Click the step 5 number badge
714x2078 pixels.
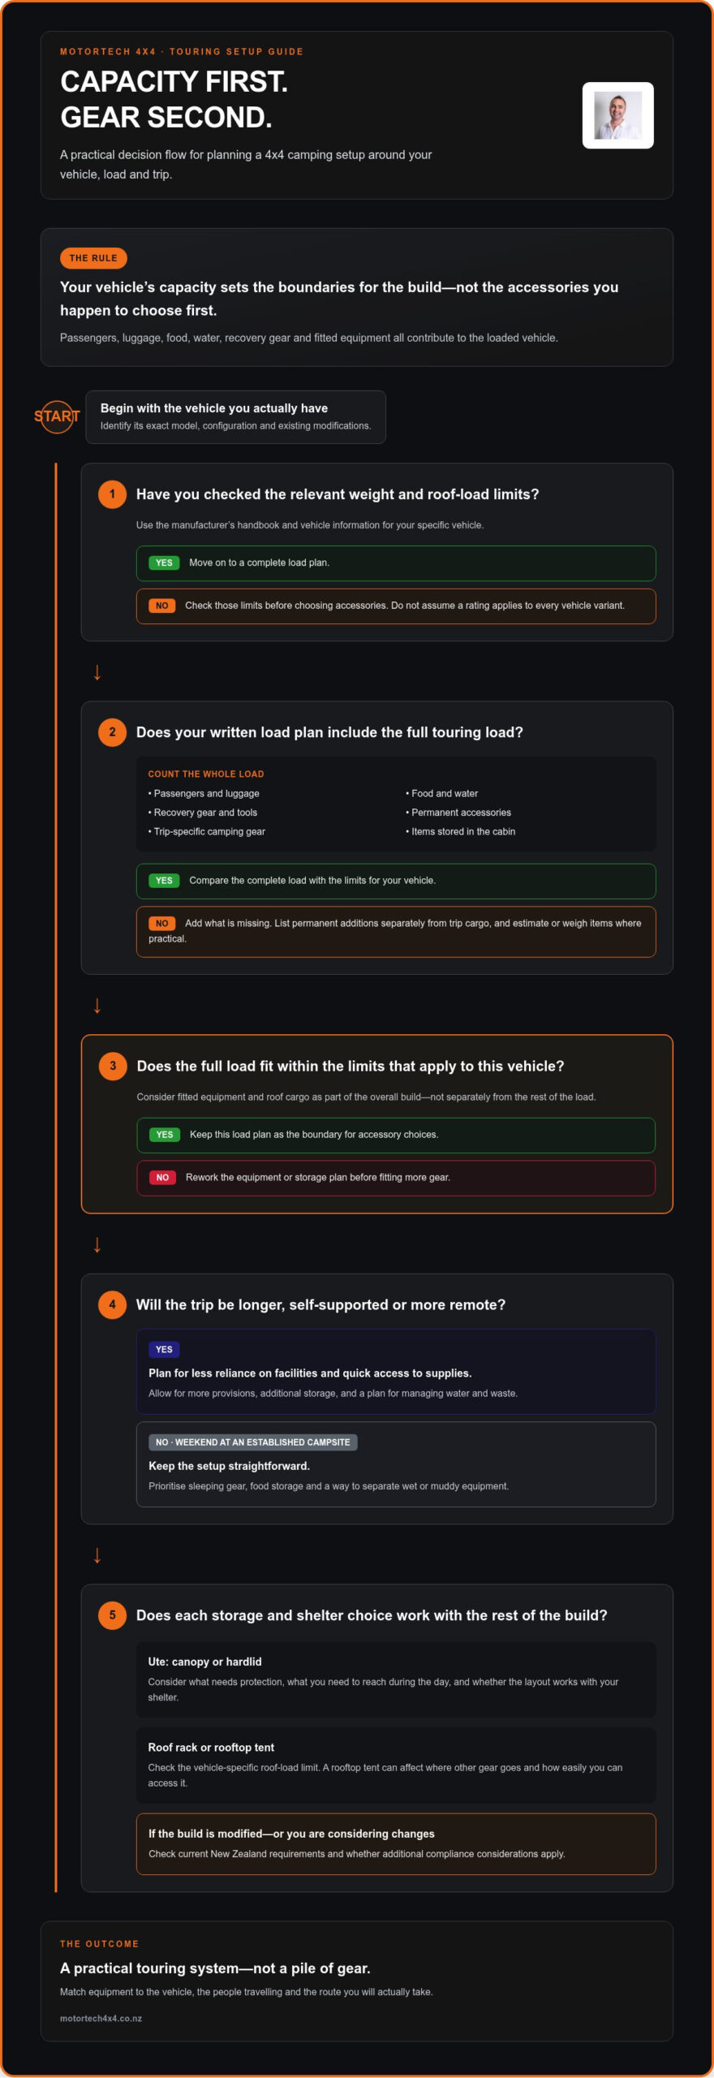(112, 1615)
